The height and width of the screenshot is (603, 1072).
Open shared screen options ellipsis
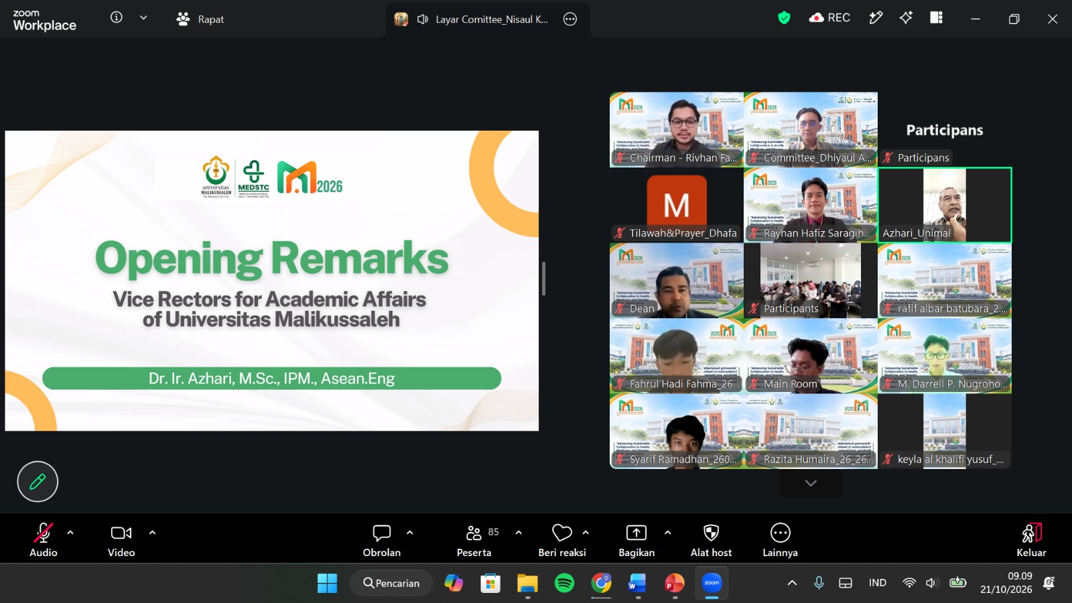[x=570, y=19]
